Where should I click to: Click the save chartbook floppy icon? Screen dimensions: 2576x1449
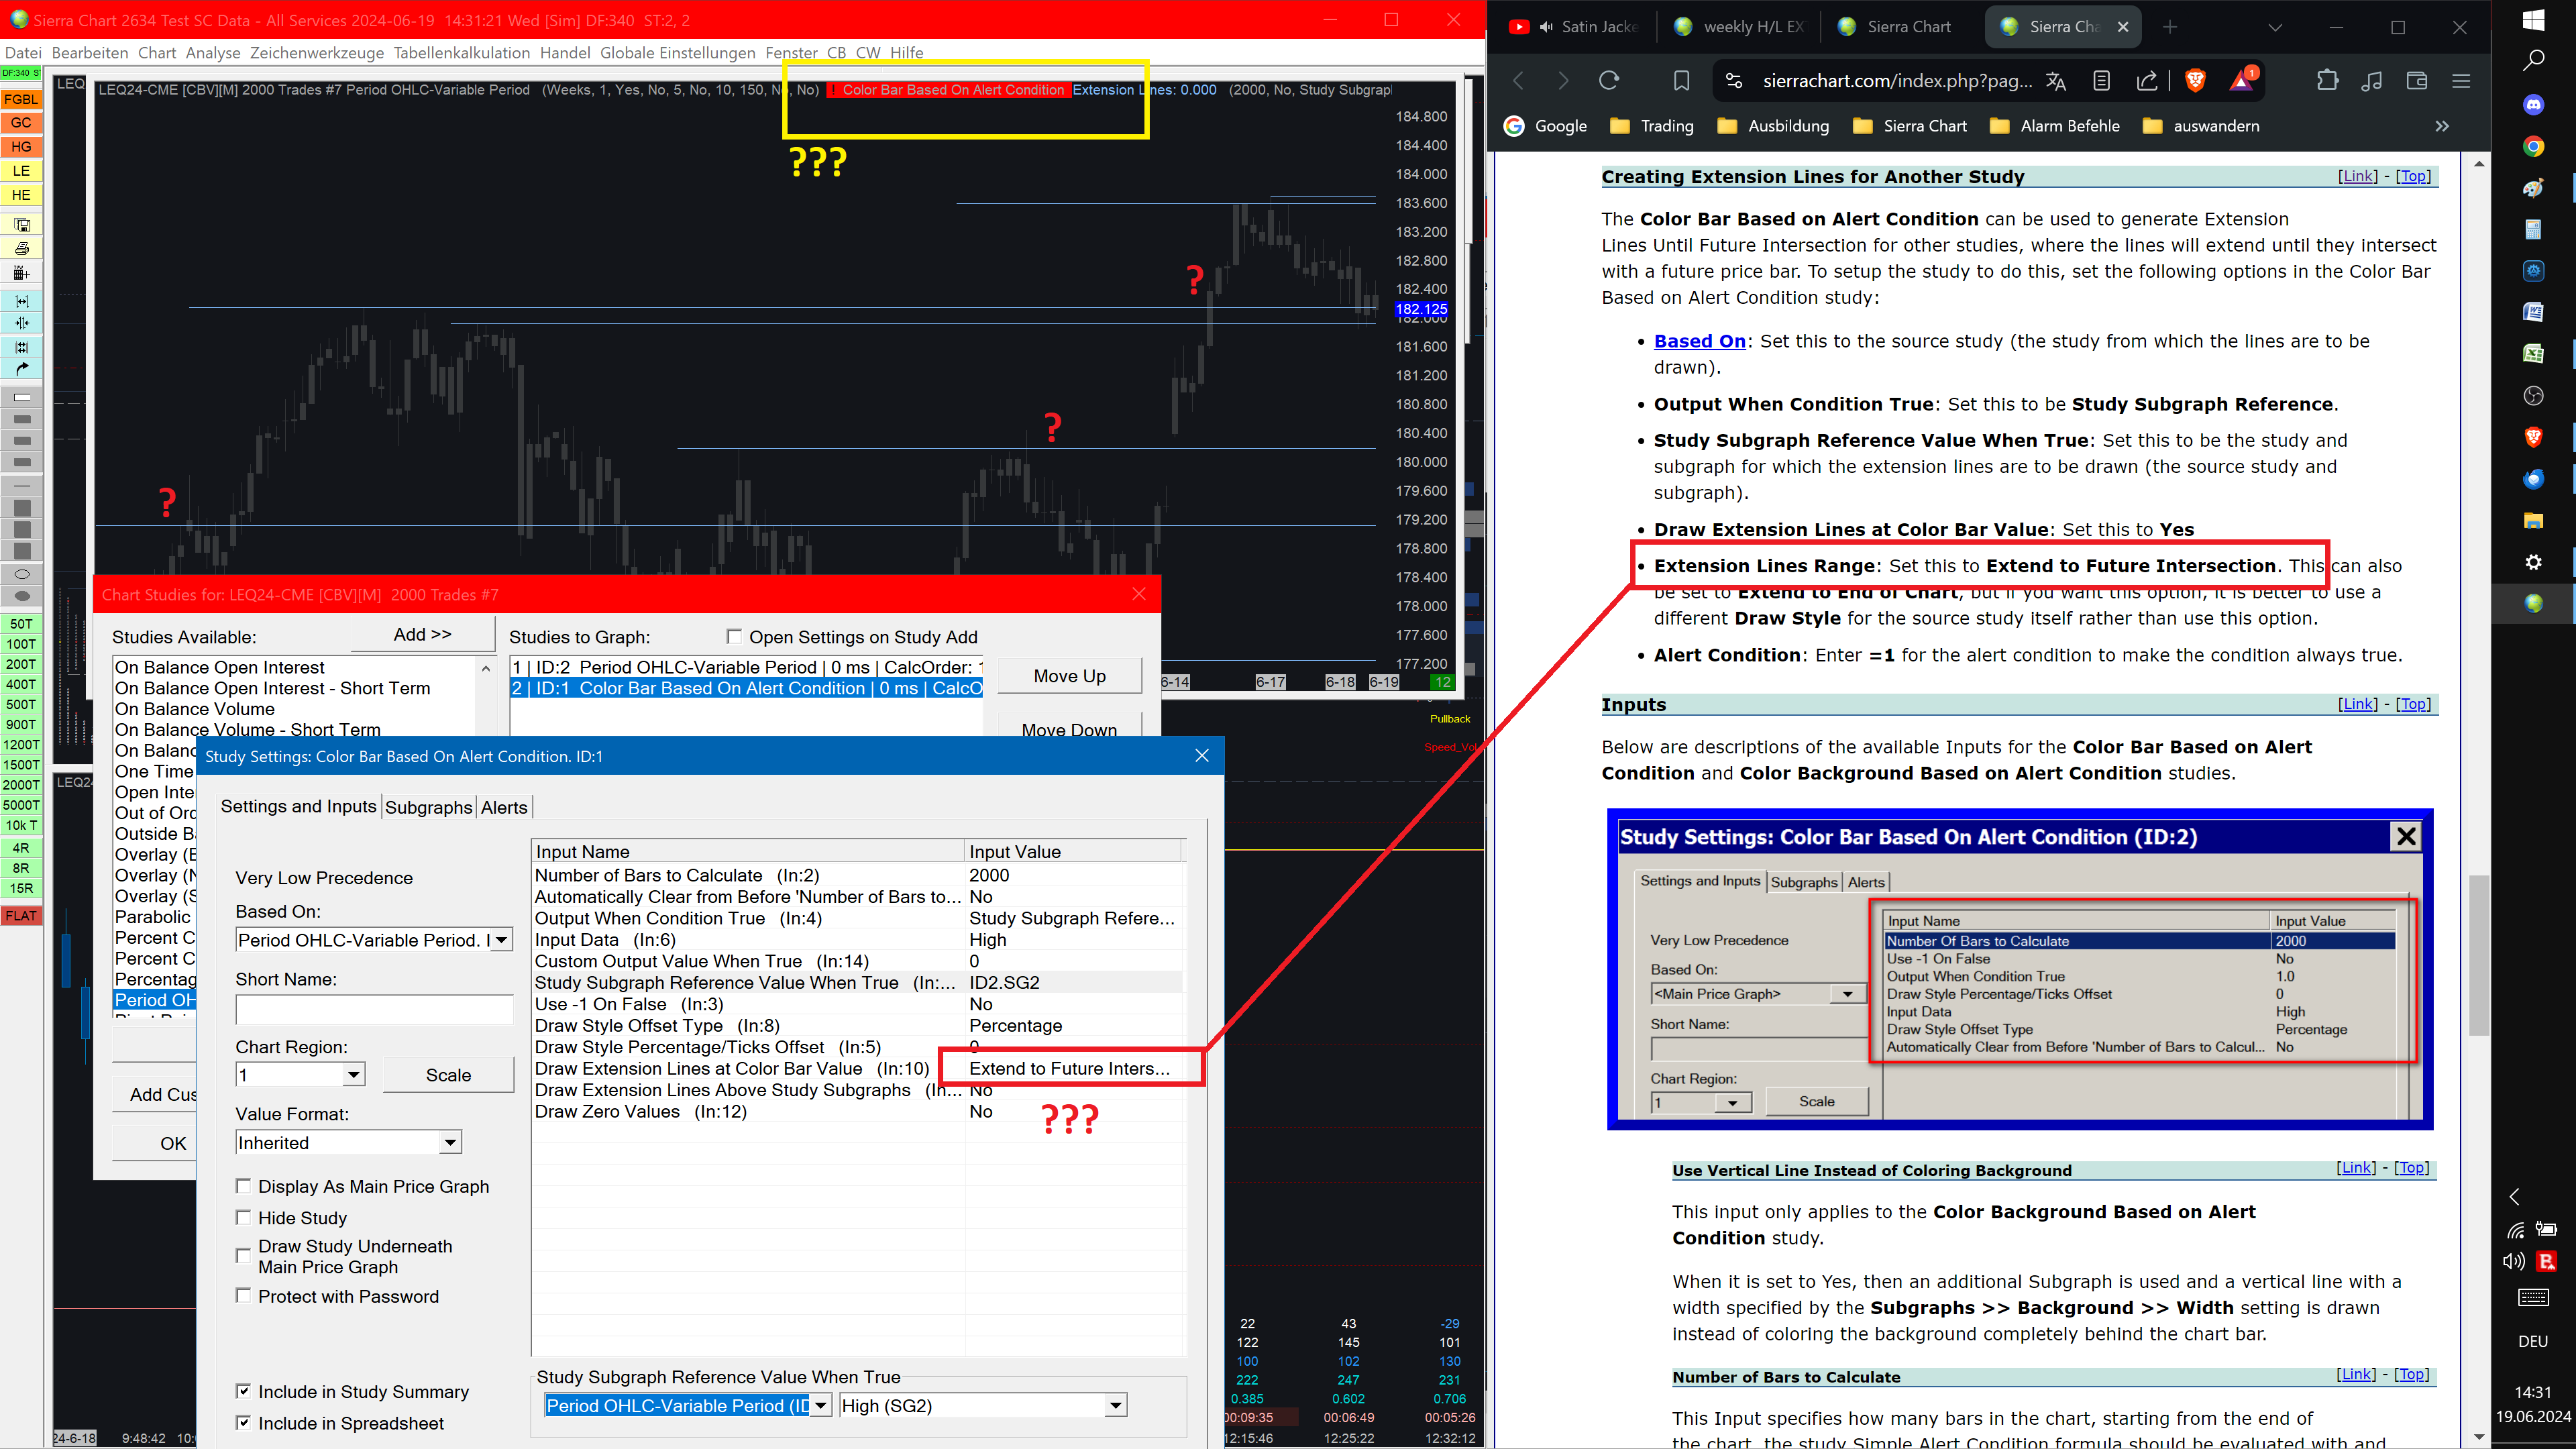pyautogui.click(x=22, y=225)
